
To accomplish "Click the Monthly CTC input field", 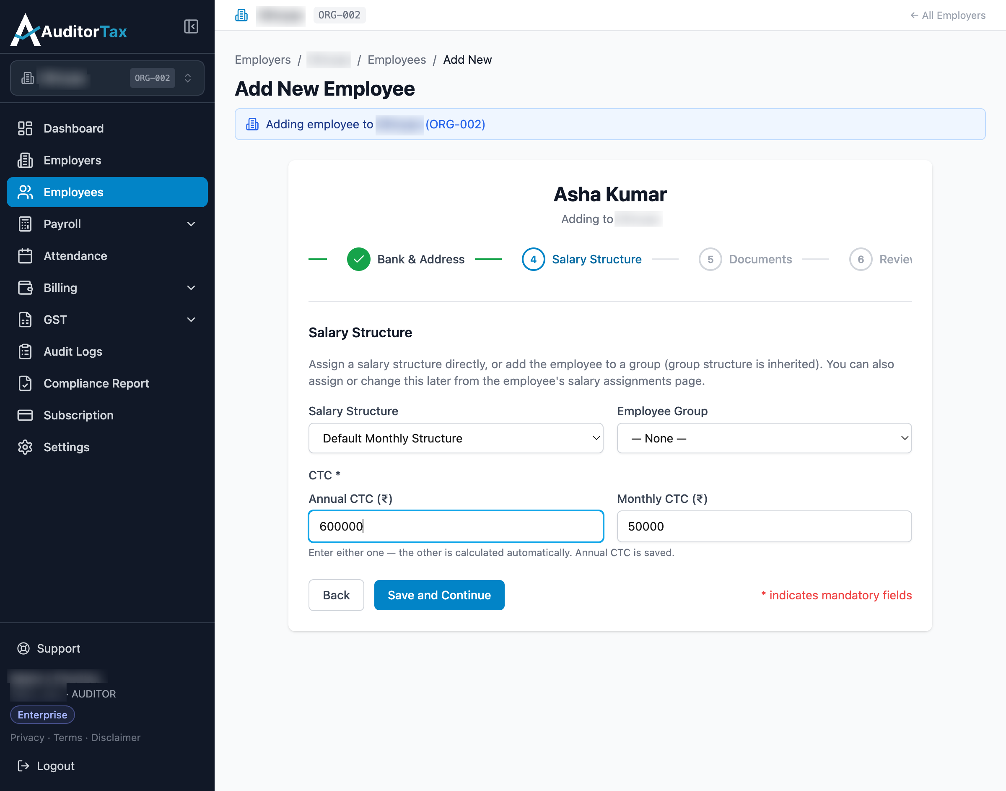I will (765, 526).
